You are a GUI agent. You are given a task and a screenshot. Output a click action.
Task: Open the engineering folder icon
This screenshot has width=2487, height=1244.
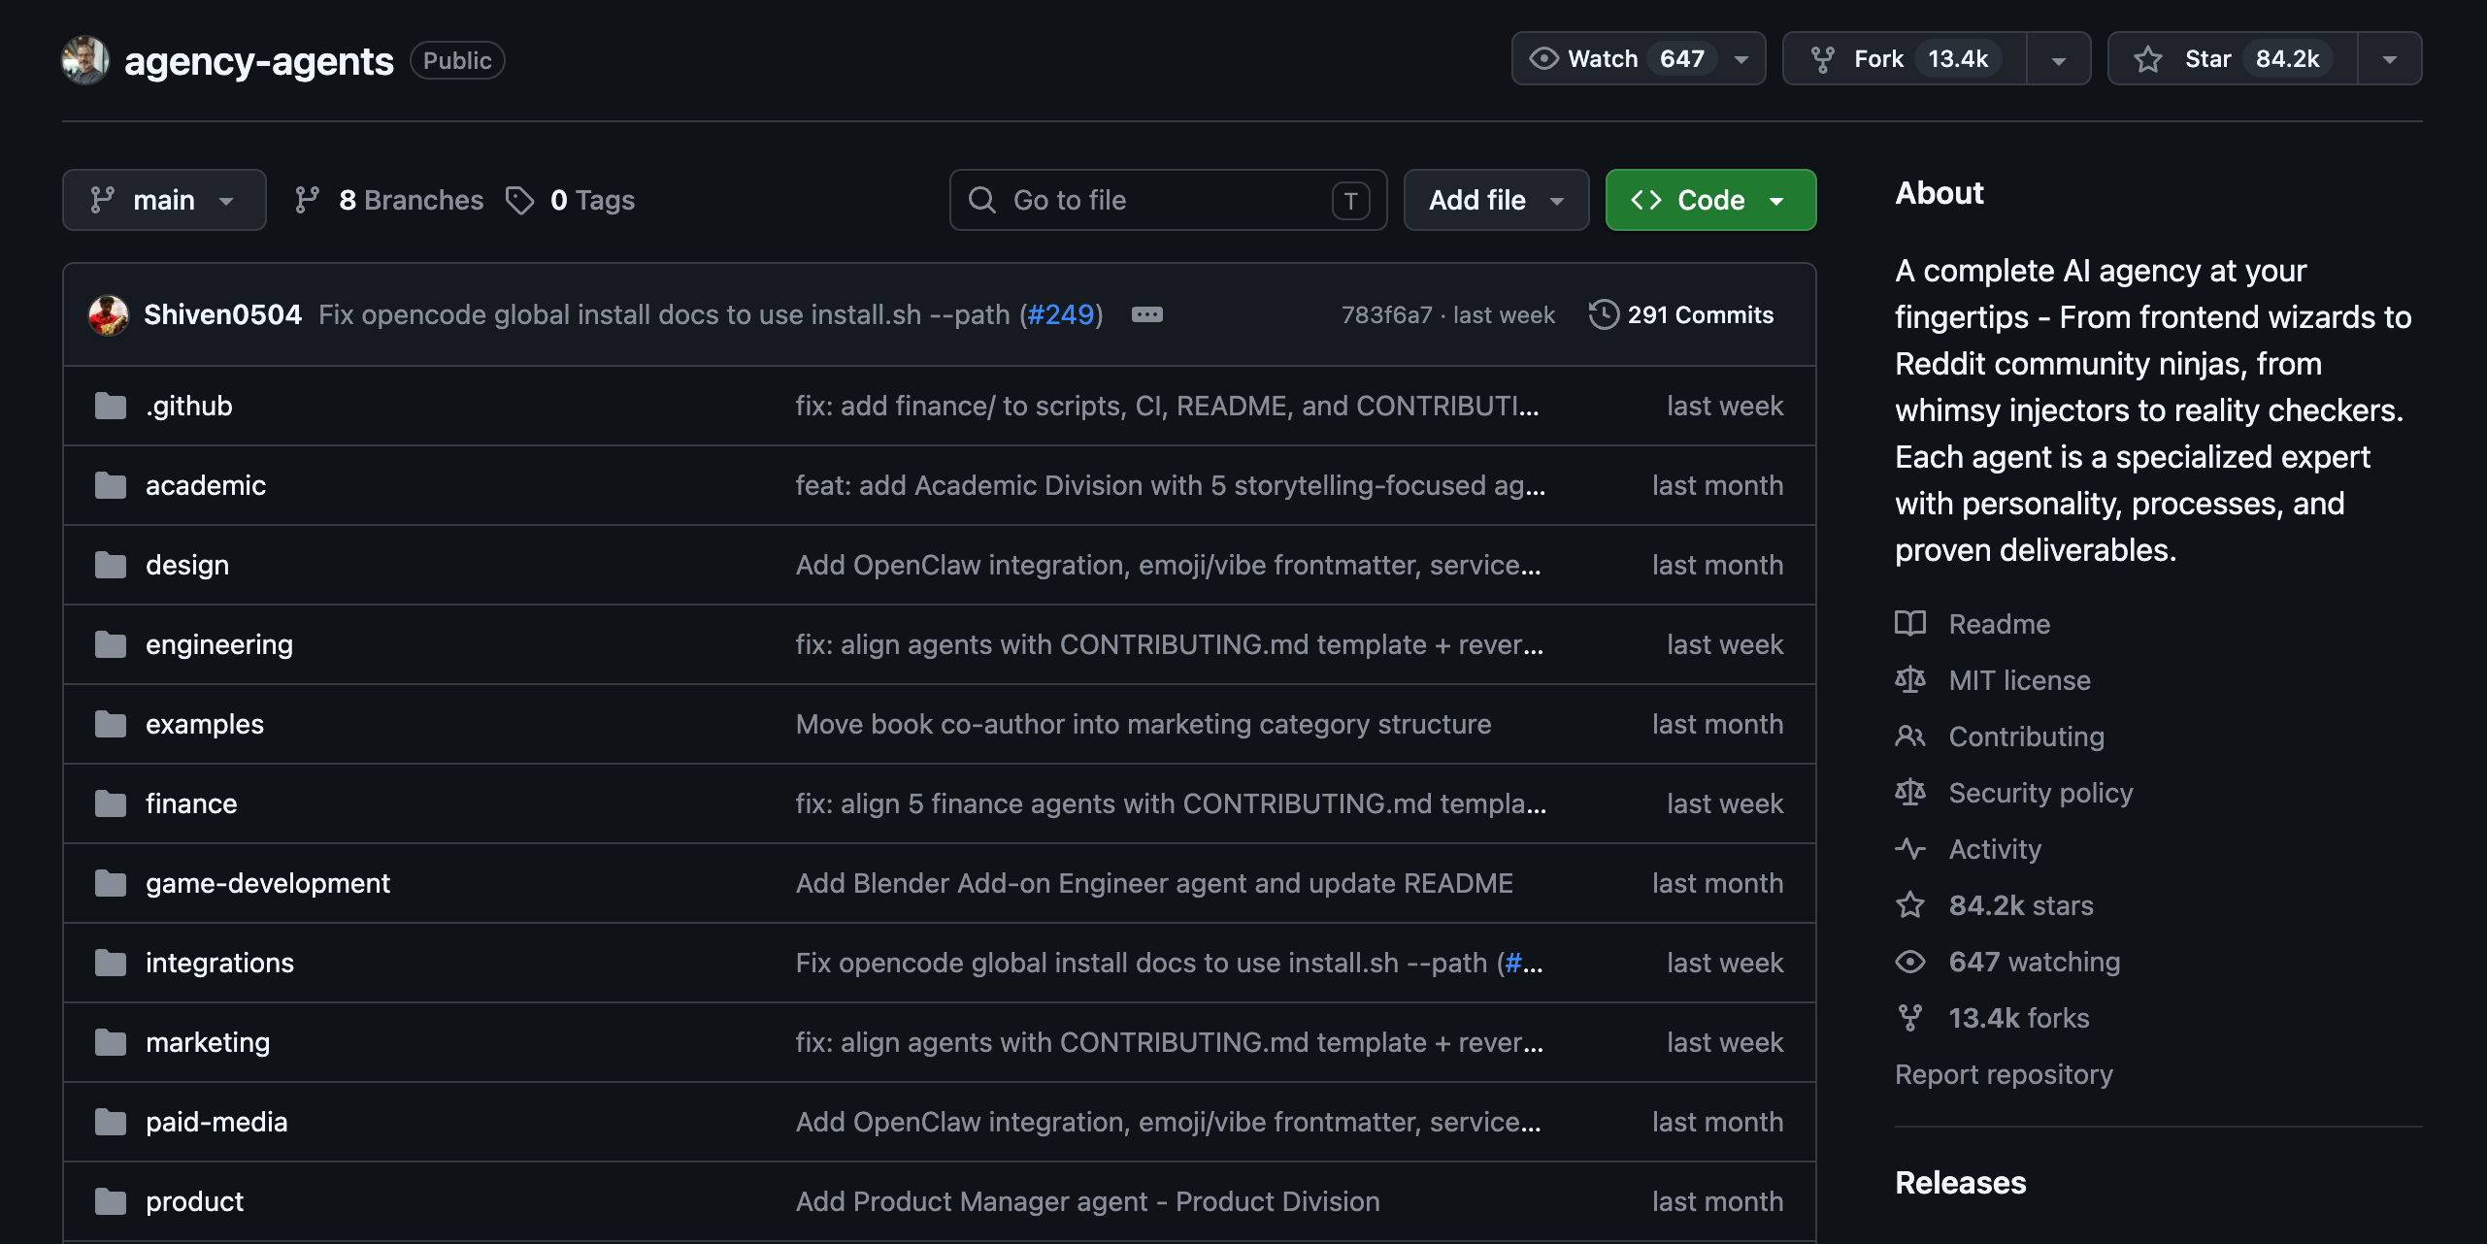pyautogui.click(x=111, y=644)
